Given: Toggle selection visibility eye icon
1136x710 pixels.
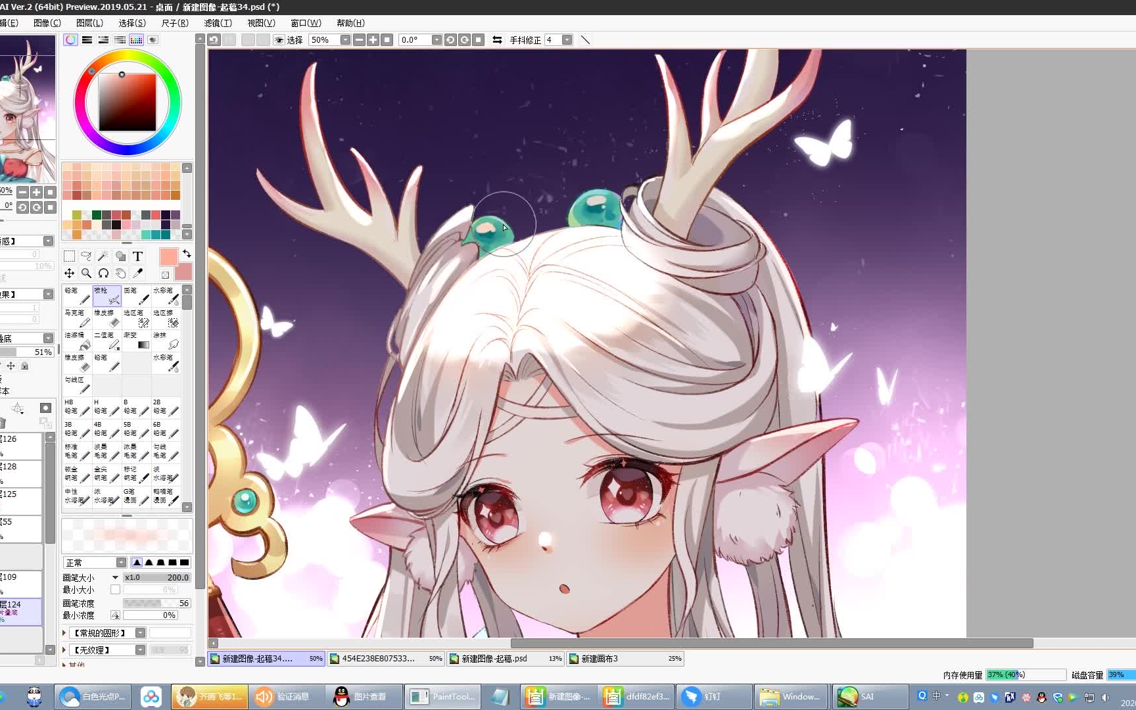Looking at the screenshot, I should coord(279,40).
